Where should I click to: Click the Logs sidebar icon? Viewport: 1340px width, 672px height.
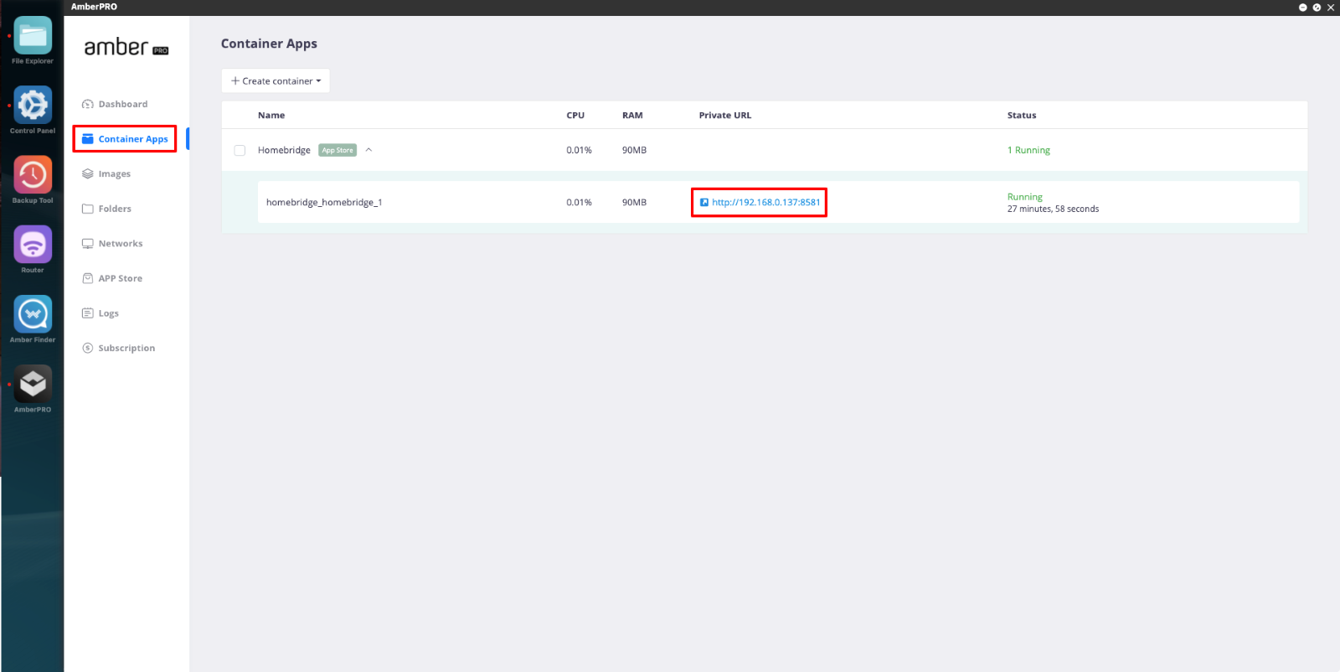[x=87, y=313]
